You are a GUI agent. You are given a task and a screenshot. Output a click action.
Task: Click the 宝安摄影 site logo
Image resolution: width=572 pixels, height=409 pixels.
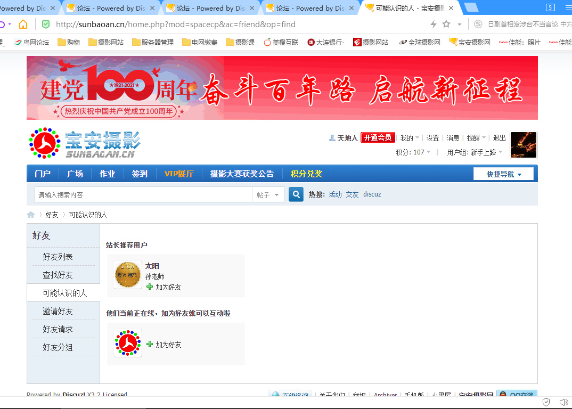click(85, 143)
